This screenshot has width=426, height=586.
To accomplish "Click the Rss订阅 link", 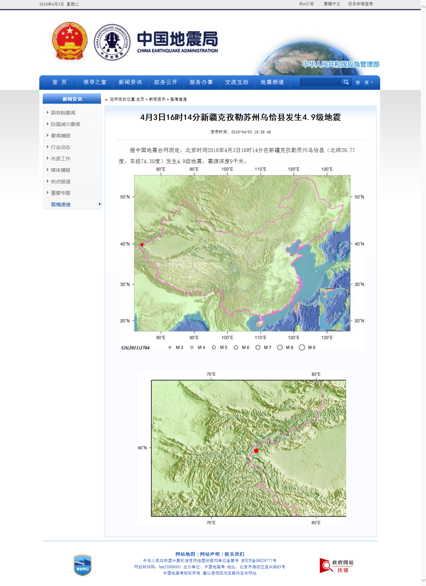I will pyautogui.click(x=306, y=4).
